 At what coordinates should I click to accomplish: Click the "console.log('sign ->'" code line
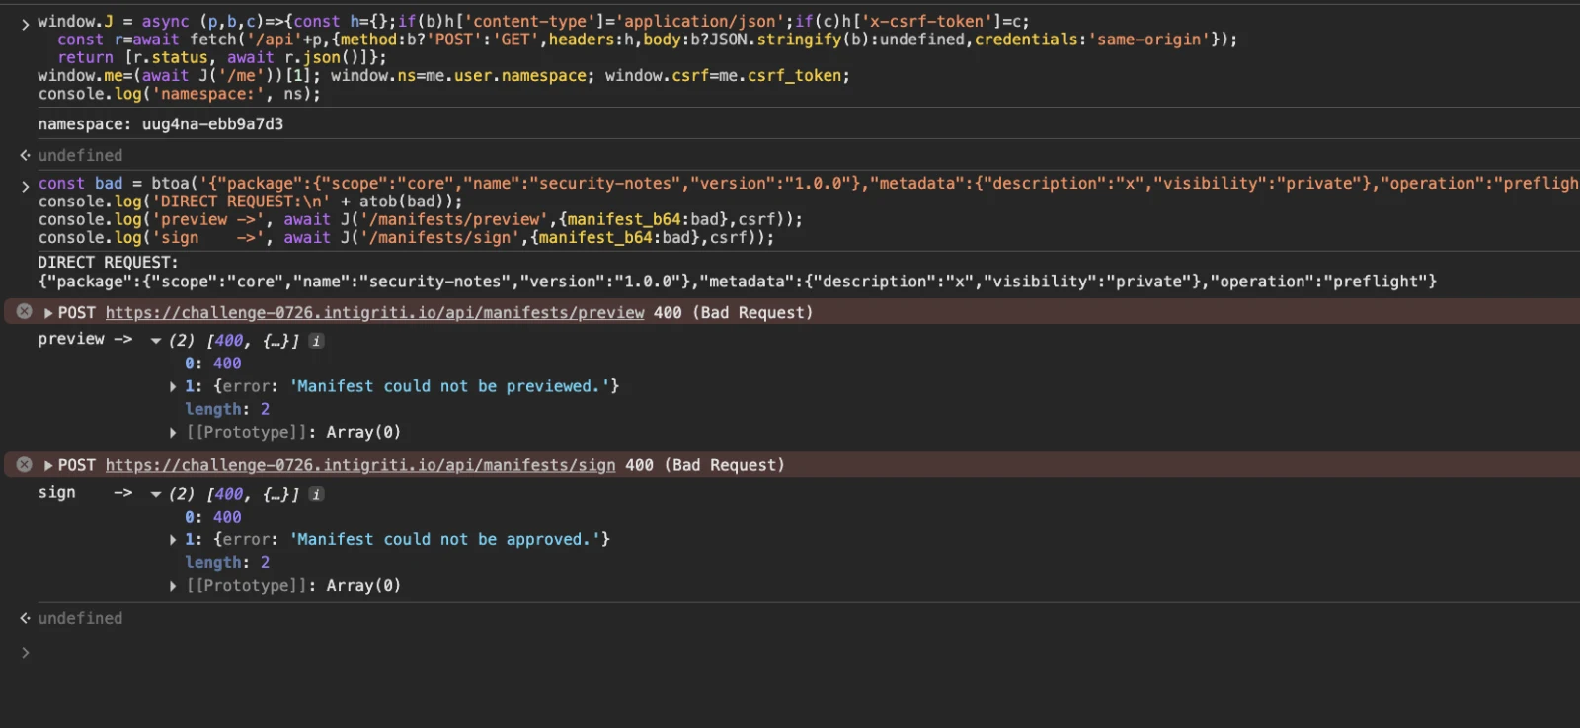pos(407,237)
